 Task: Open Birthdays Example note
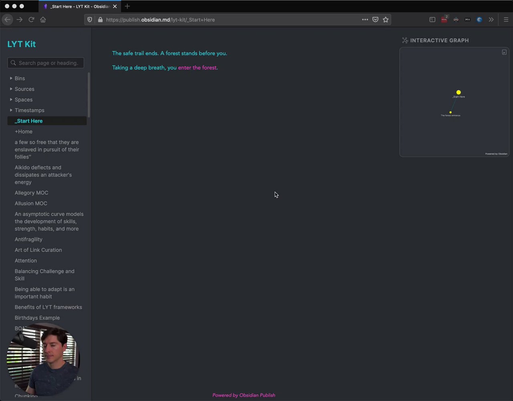click(x=37, y=318)
